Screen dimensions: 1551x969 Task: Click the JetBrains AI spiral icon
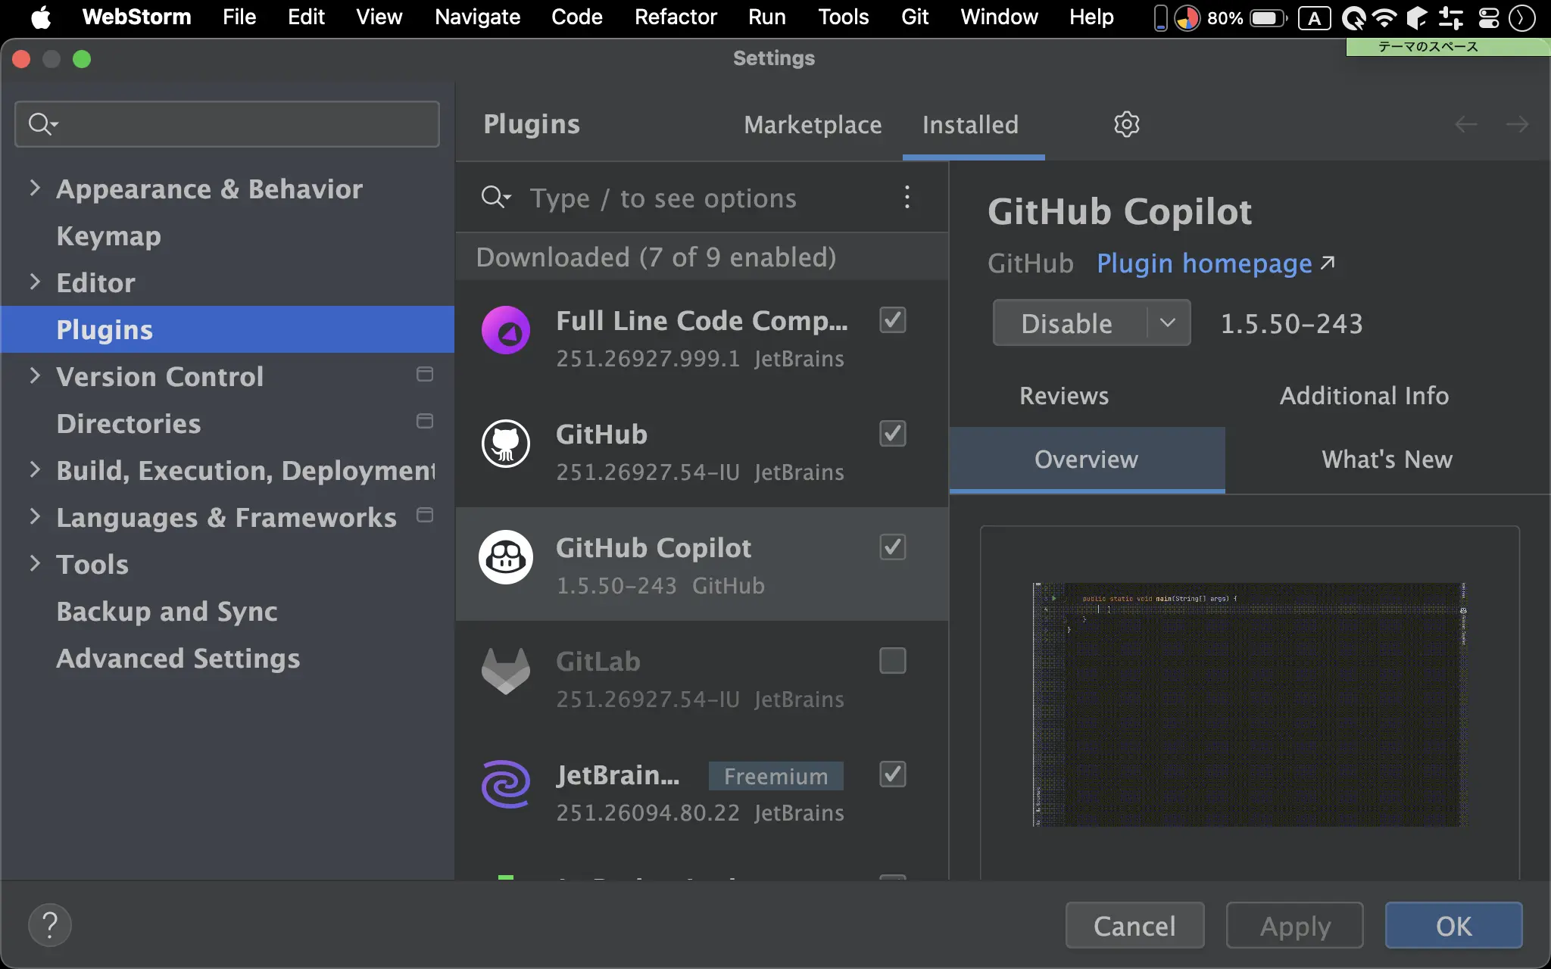tap(506, 784)
